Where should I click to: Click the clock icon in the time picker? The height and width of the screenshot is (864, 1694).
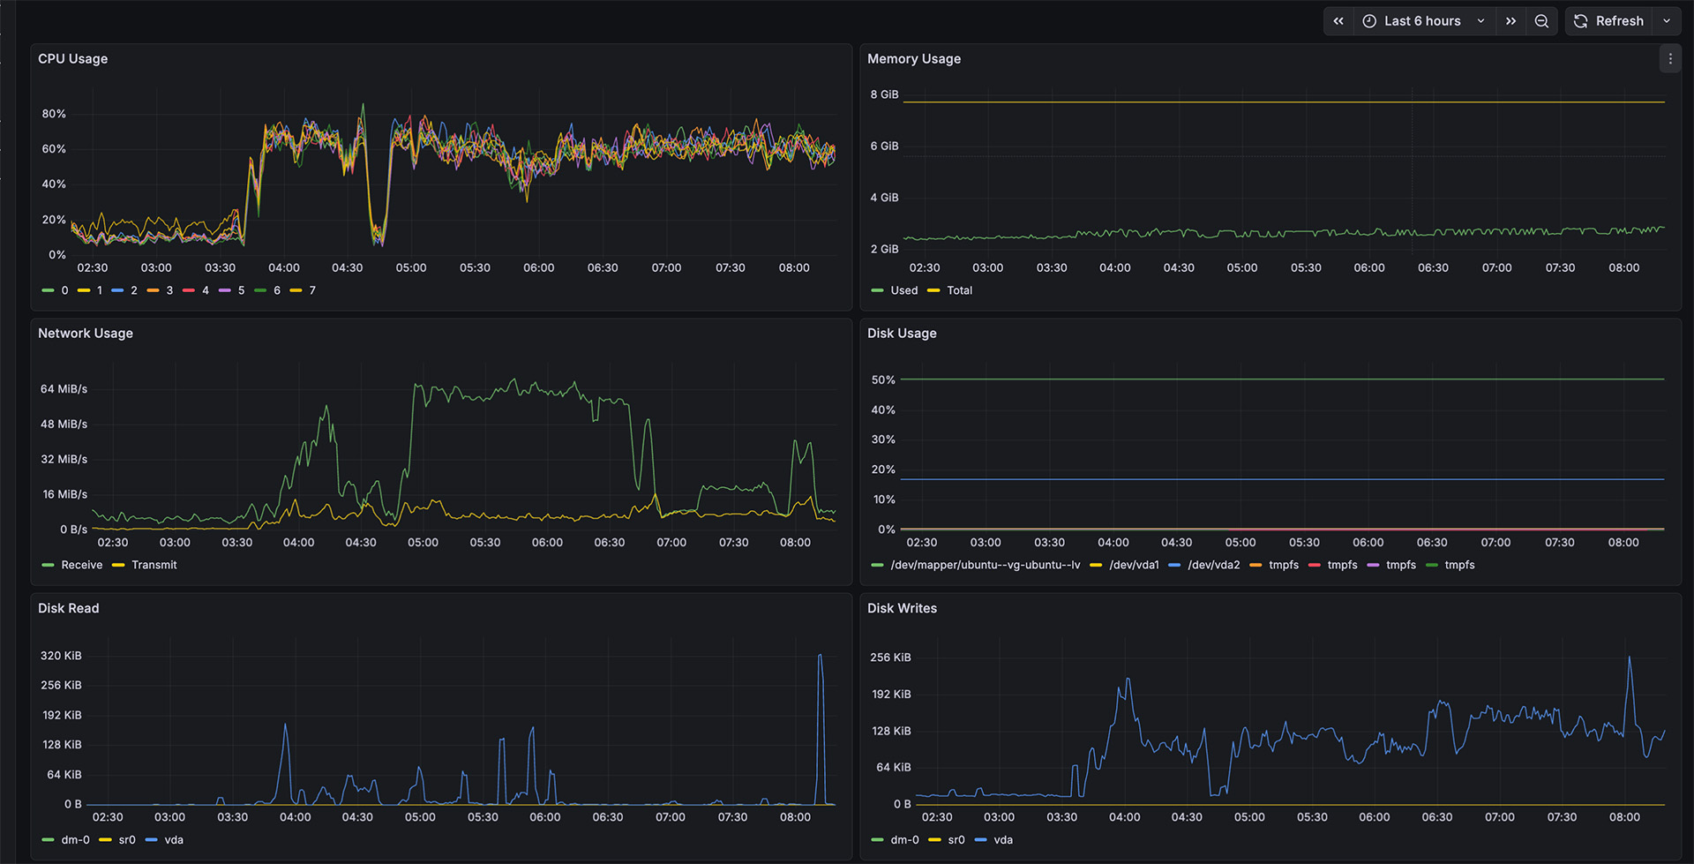tap(1368, 20)
